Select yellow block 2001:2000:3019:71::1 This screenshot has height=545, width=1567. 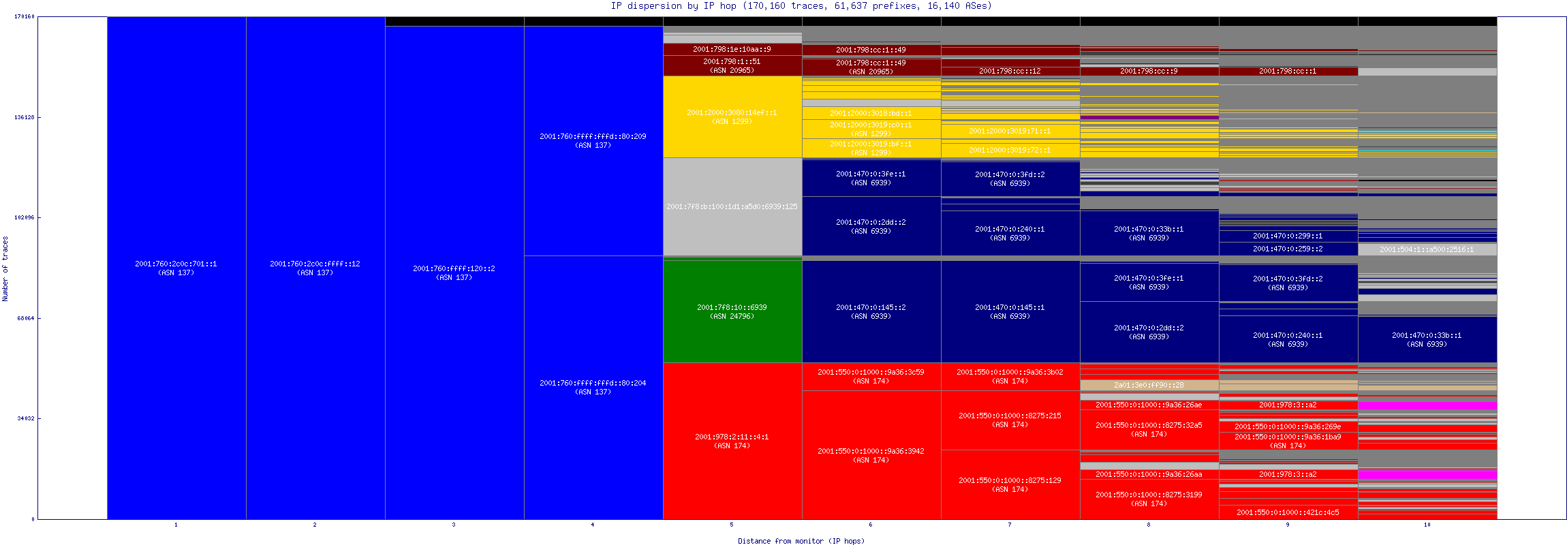(x=1010, y=131)
